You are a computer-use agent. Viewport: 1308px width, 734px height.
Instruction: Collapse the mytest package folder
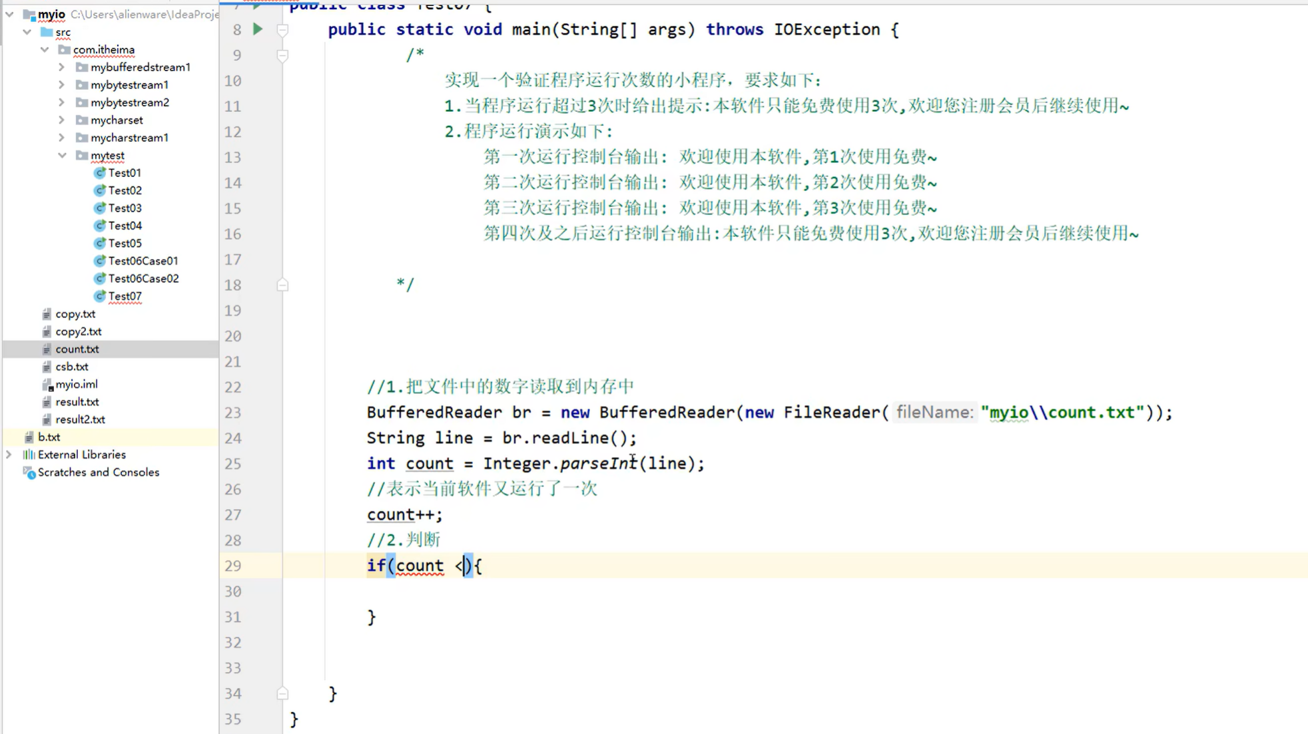[62, 156]
